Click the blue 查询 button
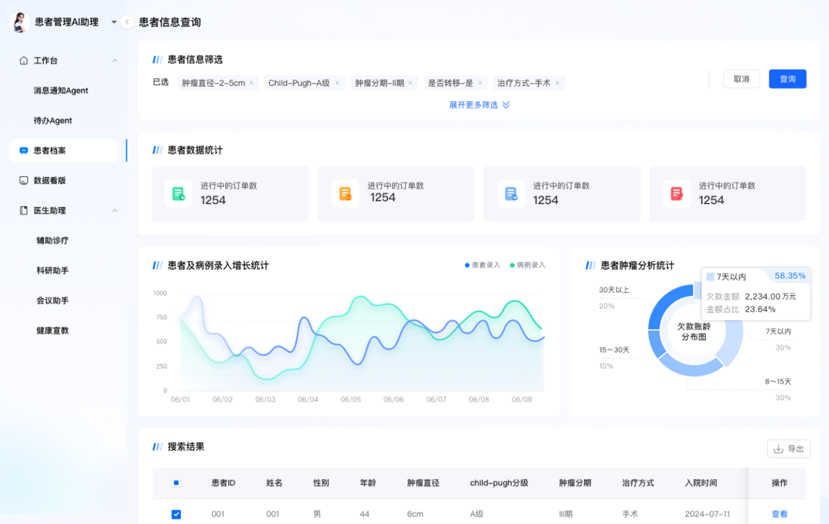The width and height of the screenshot is (829, 524). click(787, 79)
